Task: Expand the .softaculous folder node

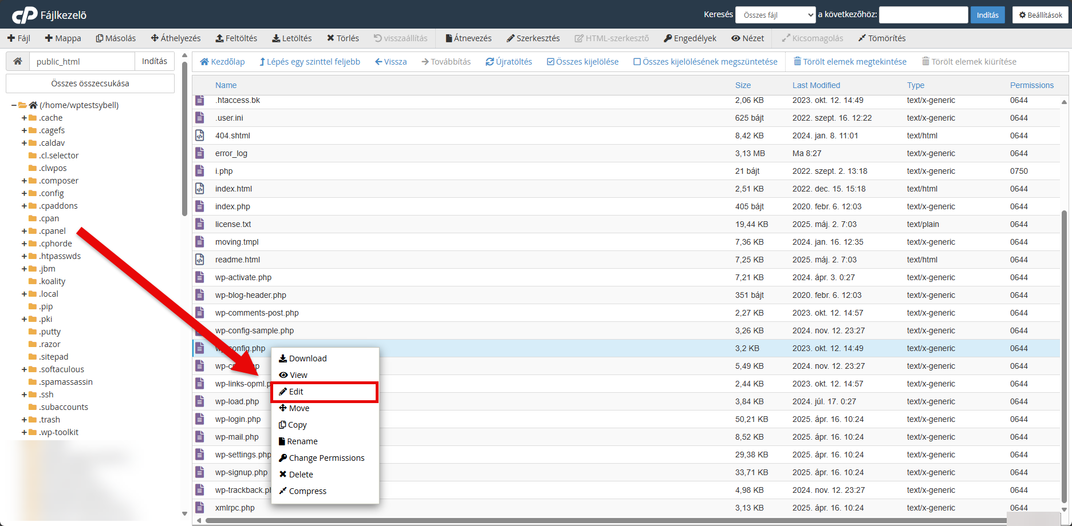Action: click(24, 369)
